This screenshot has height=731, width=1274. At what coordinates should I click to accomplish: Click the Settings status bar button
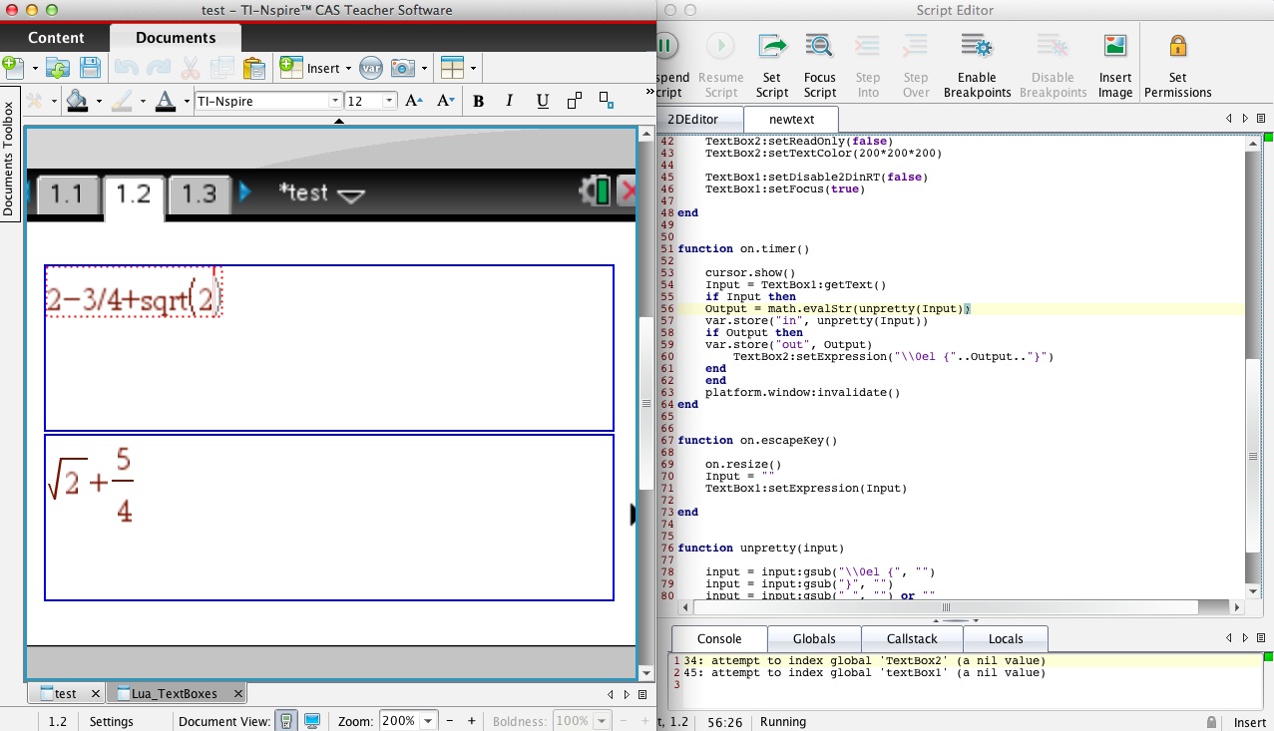[111, 721]
